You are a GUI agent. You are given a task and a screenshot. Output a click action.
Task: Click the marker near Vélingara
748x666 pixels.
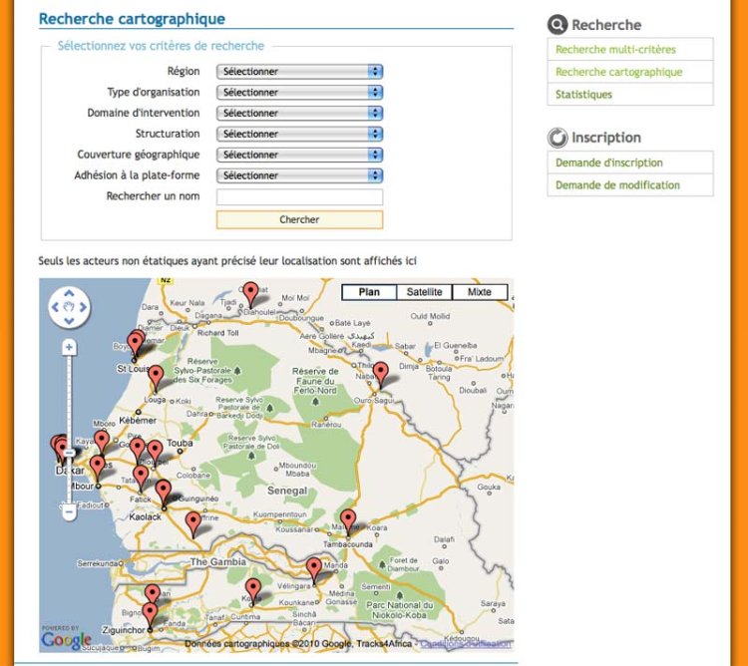coord(314,568)
